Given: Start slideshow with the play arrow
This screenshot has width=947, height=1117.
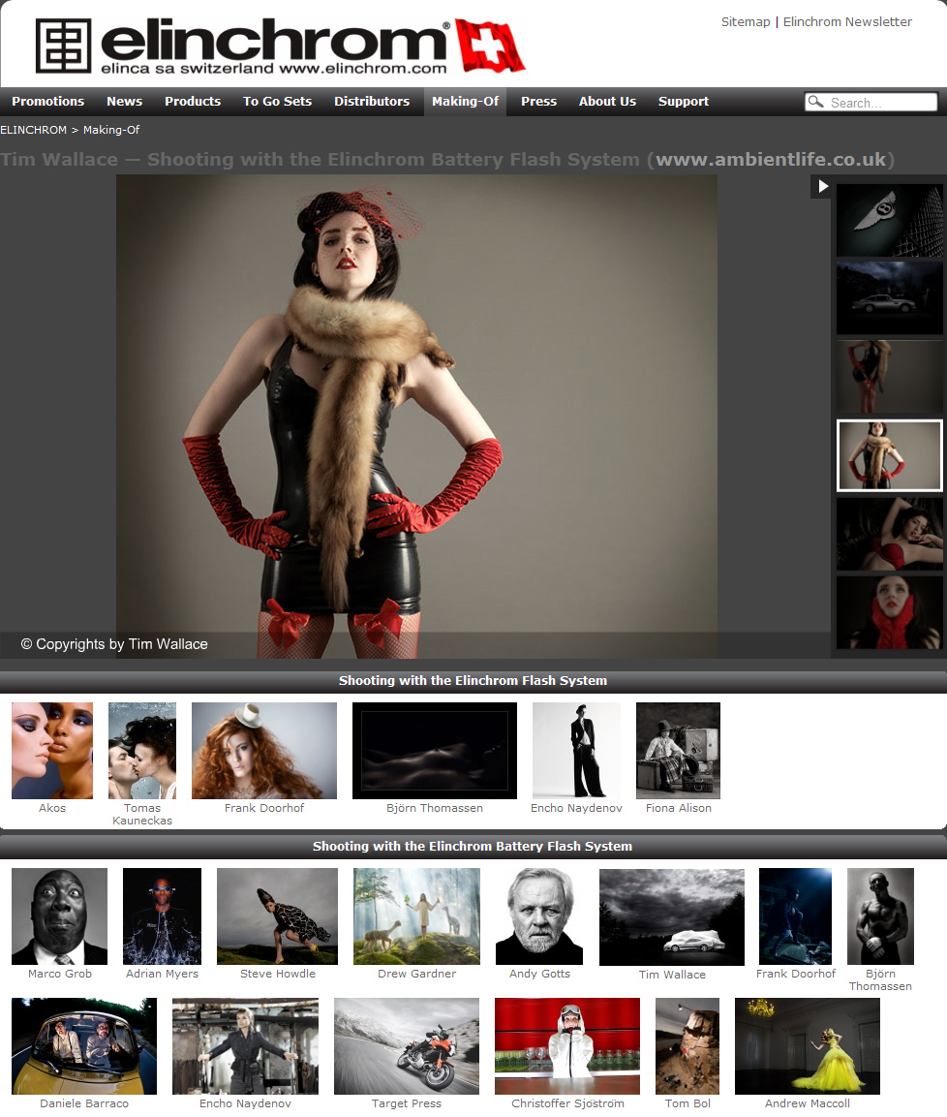Looking at the screenshot, I should (x=822, y=187).
